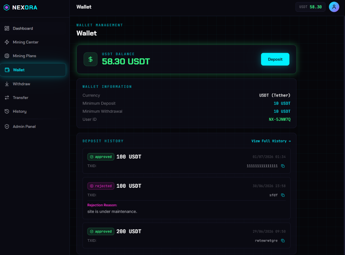The image size is (345, 255).
Task: Copy the rwtewrwtgre TXID via copy icon
Action: click(283, 241)
